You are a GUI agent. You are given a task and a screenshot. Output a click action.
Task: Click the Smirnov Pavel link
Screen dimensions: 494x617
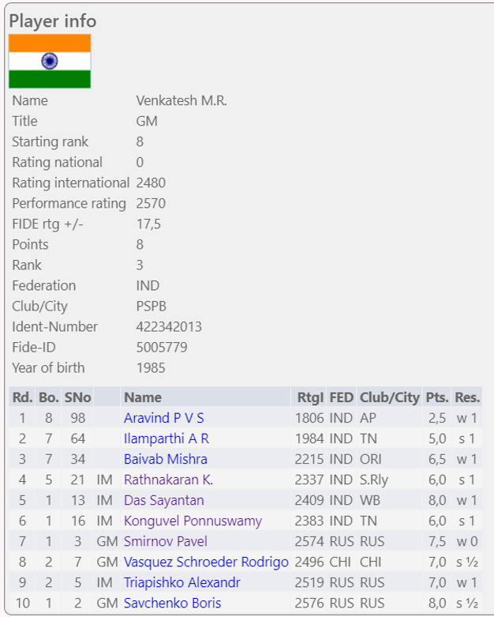(x=165, y=541)
